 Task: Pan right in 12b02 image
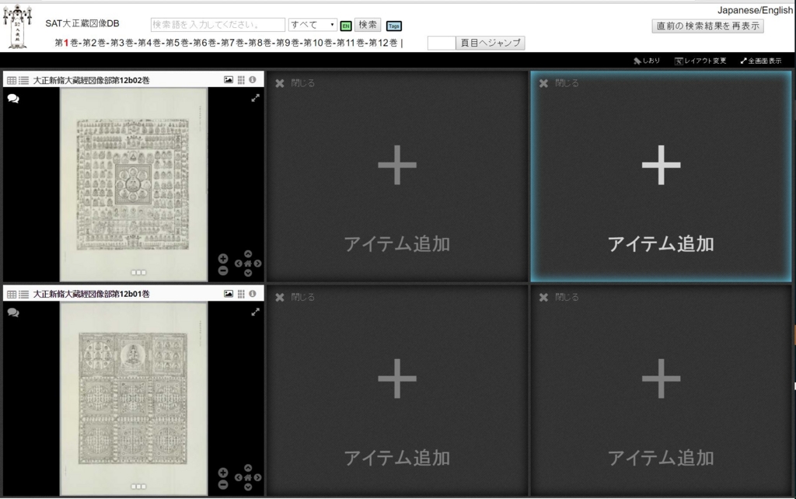pyautogui.click(x=258, y=263)
